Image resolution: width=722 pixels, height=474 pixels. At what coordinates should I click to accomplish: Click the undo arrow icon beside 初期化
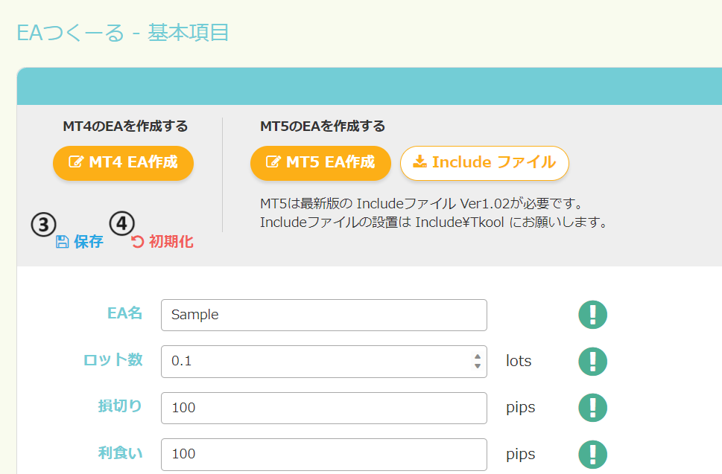click(137, 242)
